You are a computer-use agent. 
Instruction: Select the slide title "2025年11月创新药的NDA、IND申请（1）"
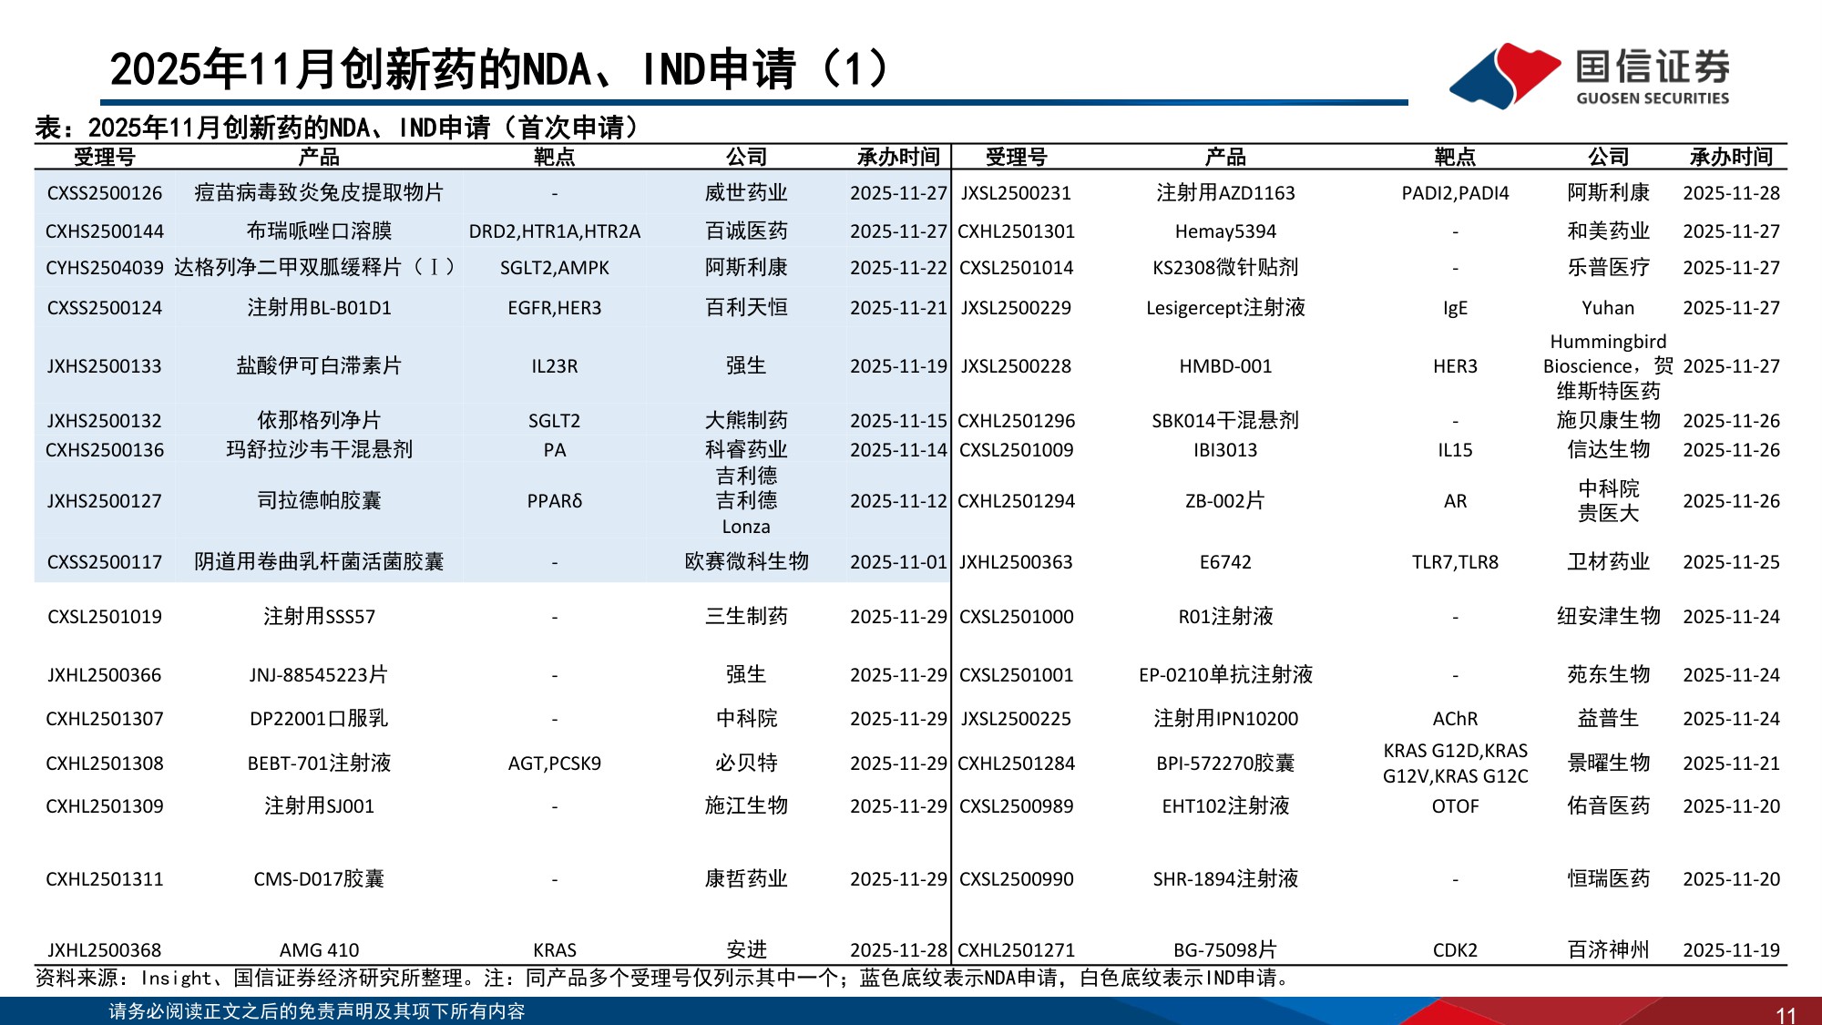point(496,67)
